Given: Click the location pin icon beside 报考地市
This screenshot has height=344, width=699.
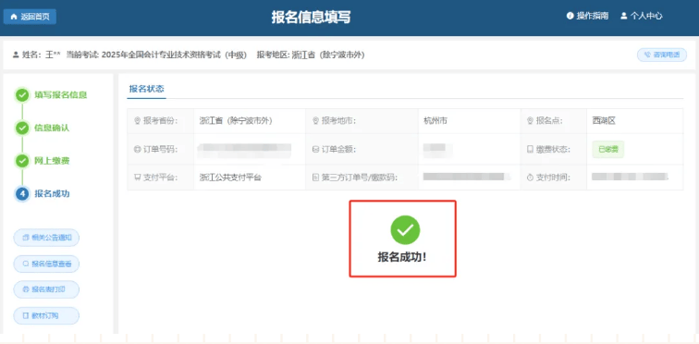Looking at the screenshot, I should (x=315, y=121).
